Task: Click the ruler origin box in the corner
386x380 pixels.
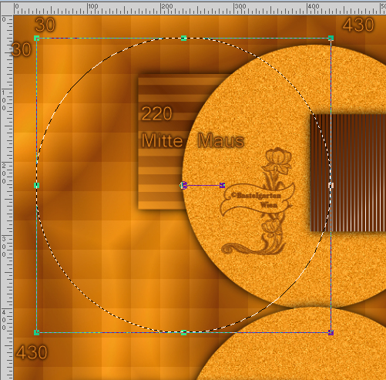Action: (x=7, y=8)
